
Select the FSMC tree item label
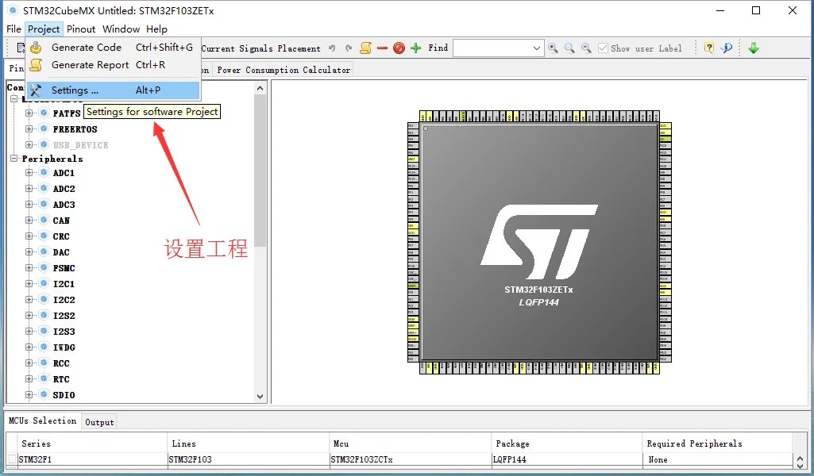[64, 268]
